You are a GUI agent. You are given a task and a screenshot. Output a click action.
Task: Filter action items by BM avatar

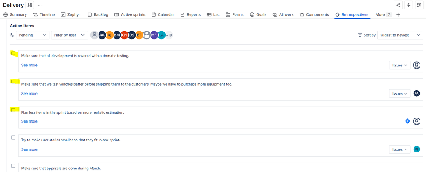pyautogui.click(x=117, y=35)
